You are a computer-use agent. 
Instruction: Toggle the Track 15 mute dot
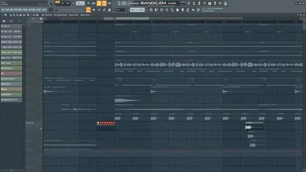41,129
